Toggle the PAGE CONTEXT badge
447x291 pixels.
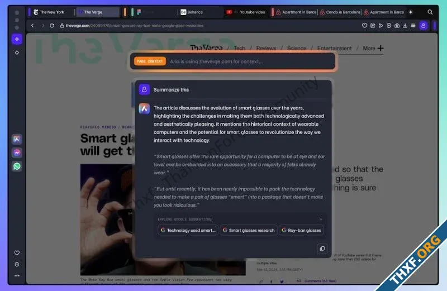tap(150, 61)
